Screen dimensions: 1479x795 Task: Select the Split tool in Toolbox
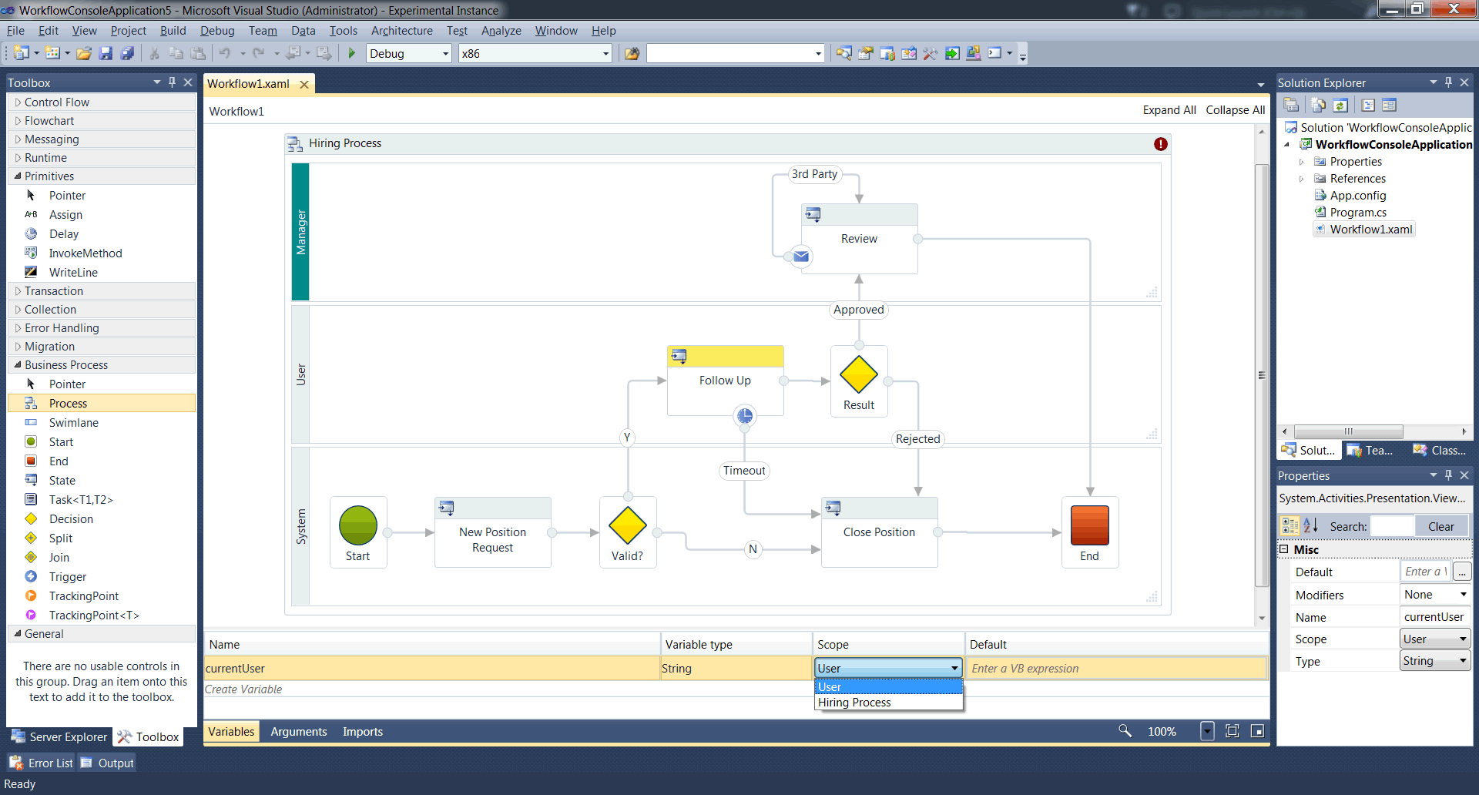[102, 538]
